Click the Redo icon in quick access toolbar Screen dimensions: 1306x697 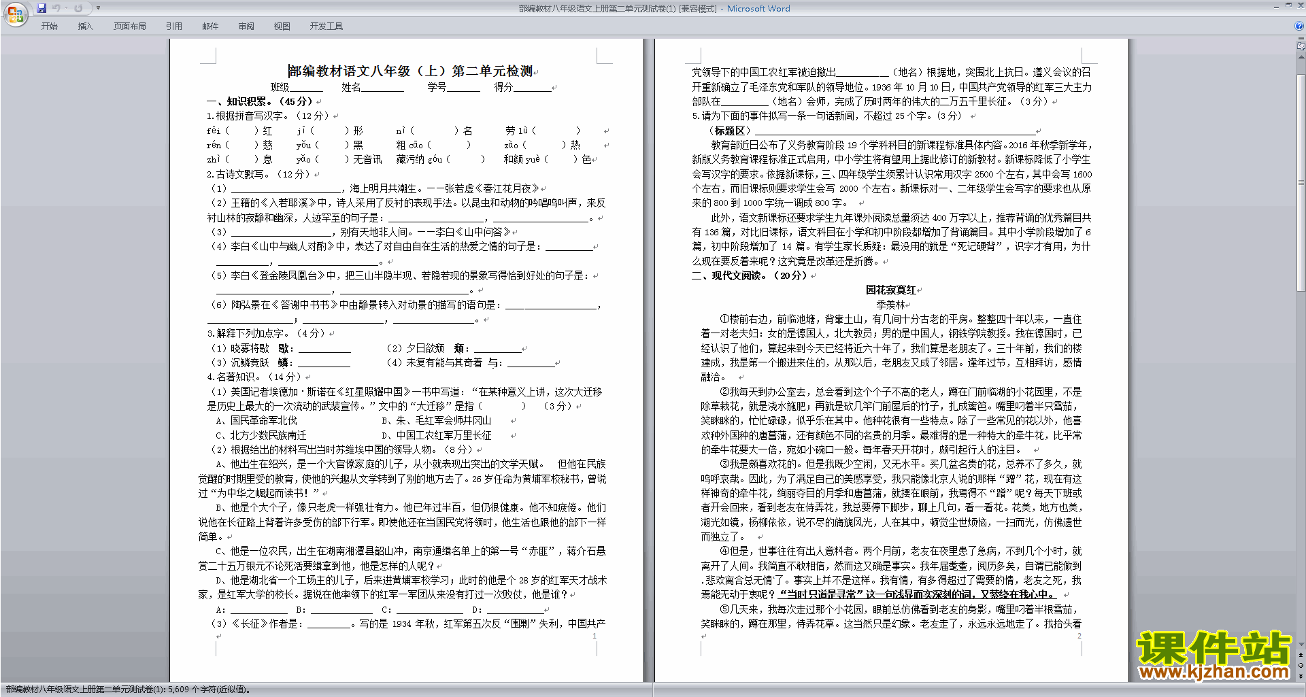click(79, 8)
